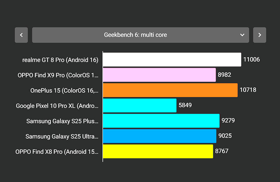This screenshot has width=280, height=182.
Task: Click the next benchmark right arrow
Action: [x=259, y=35]
